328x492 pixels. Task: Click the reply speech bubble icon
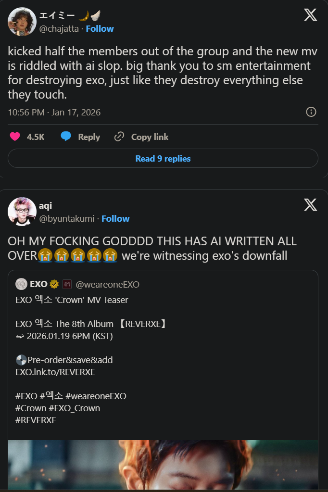[x=66, y=137]
